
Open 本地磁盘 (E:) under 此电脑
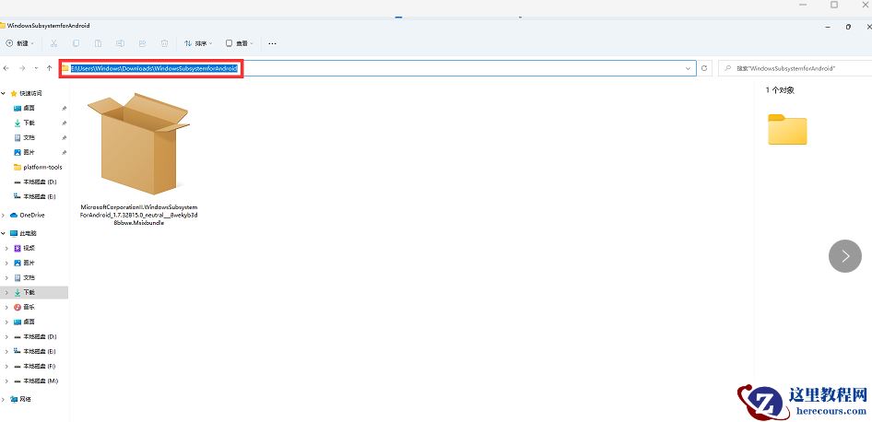35,351
